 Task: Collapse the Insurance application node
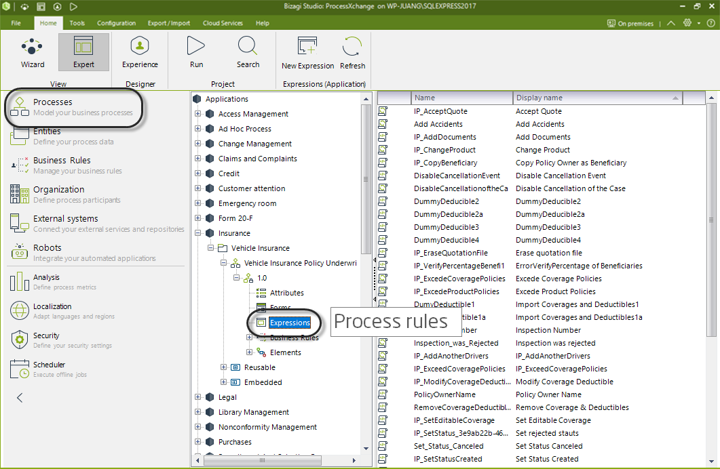click(x=198, y=233)
